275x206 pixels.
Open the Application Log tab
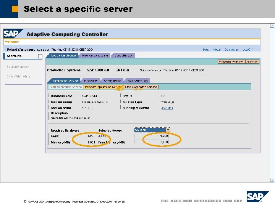pyautogui.click(x=137, y=81)
